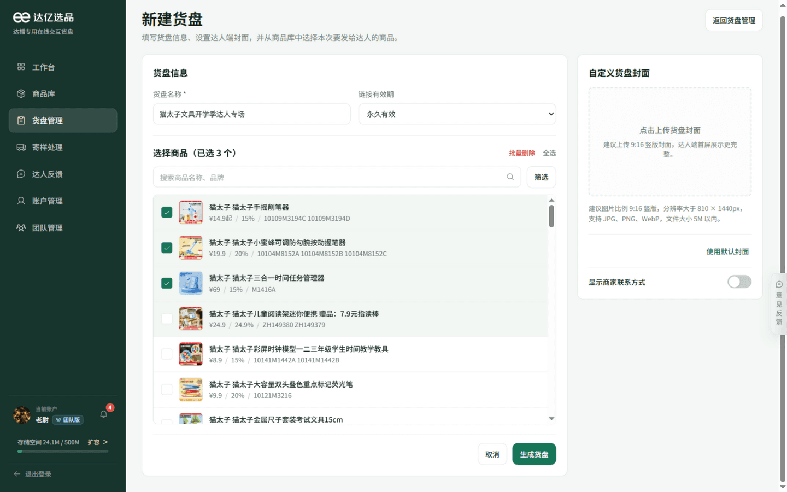This screenshot has height=492, width=787.
Task: Click the user avatar for 老尉
Action: coord(22,415)
